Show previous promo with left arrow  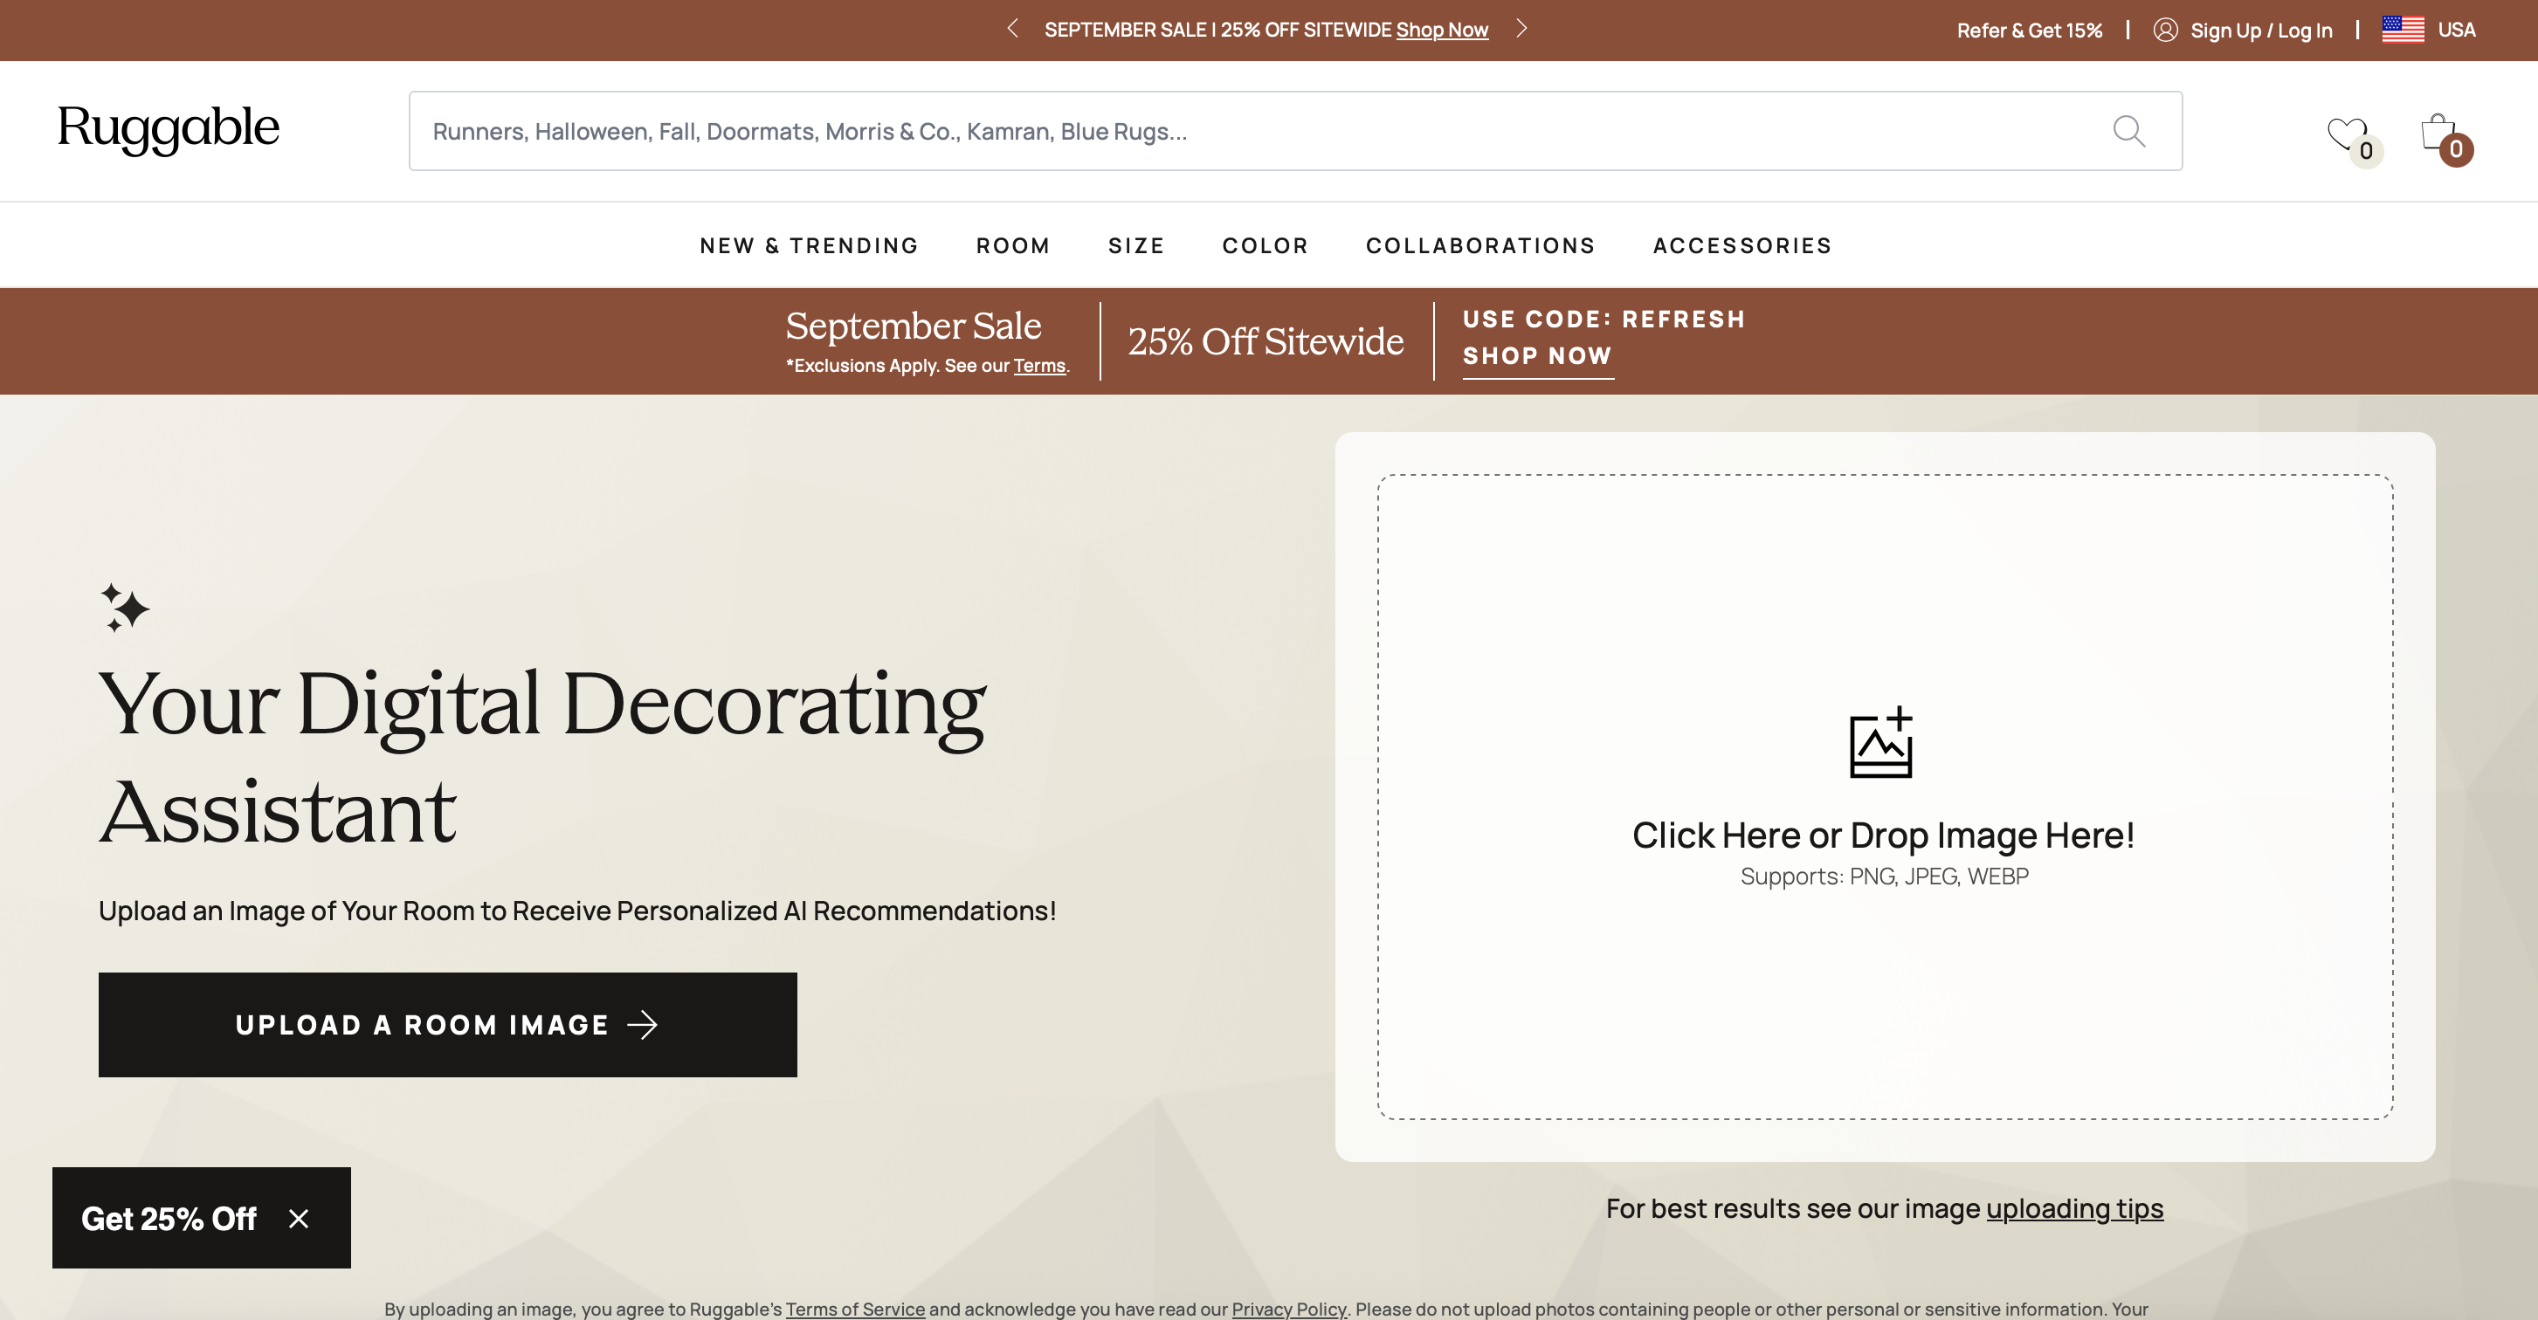coord(1012,29)
